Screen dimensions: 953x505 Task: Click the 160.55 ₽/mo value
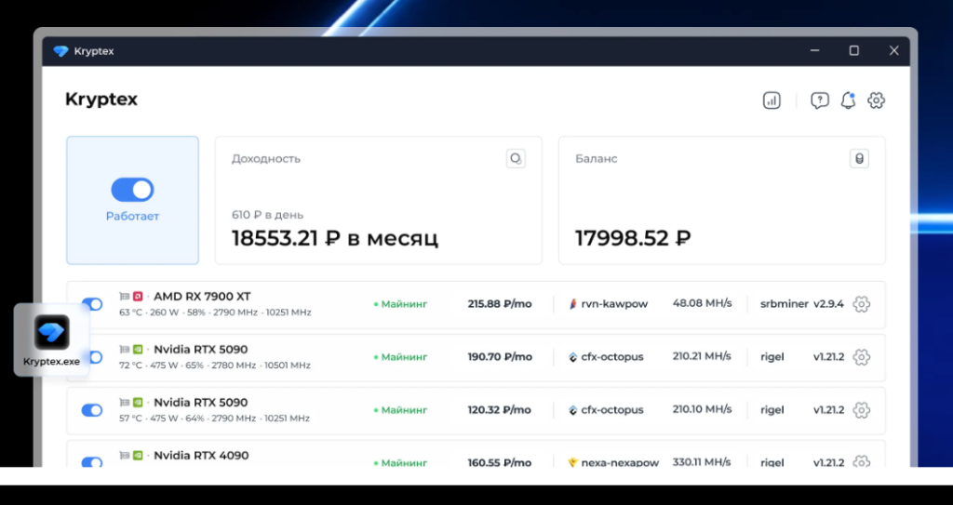tap(500, 462)
